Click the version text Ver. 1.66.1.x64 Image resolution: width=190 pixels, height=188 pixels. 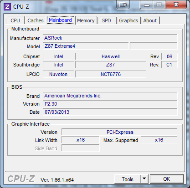(x=57, y=180)
